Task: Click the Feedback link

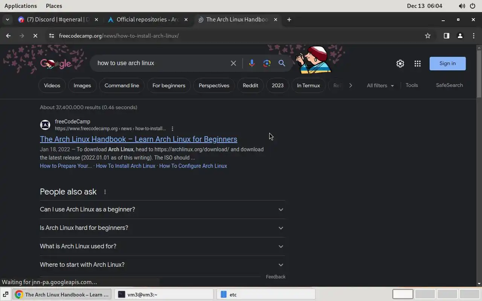Action: tap(276, 277)
